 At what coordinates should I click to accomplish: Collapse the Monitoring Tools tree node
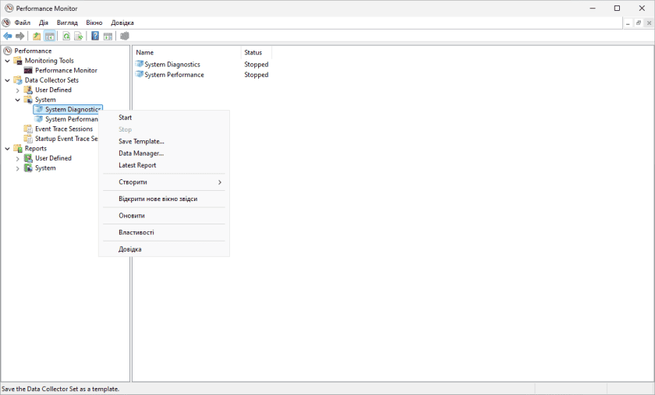tap(8, 61)
